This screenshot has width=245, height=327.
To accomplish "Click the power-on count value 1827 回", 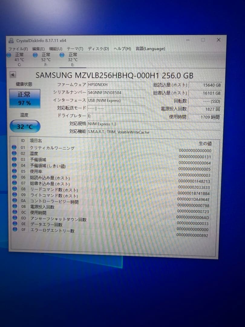I will 204,109.
